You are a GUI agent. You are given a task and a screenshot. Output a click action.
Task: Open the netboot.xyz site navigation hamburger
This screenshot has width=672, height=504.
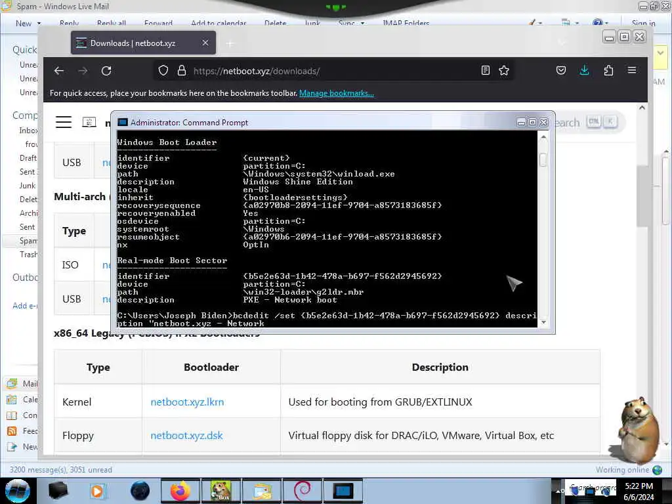tap(64, 122)
